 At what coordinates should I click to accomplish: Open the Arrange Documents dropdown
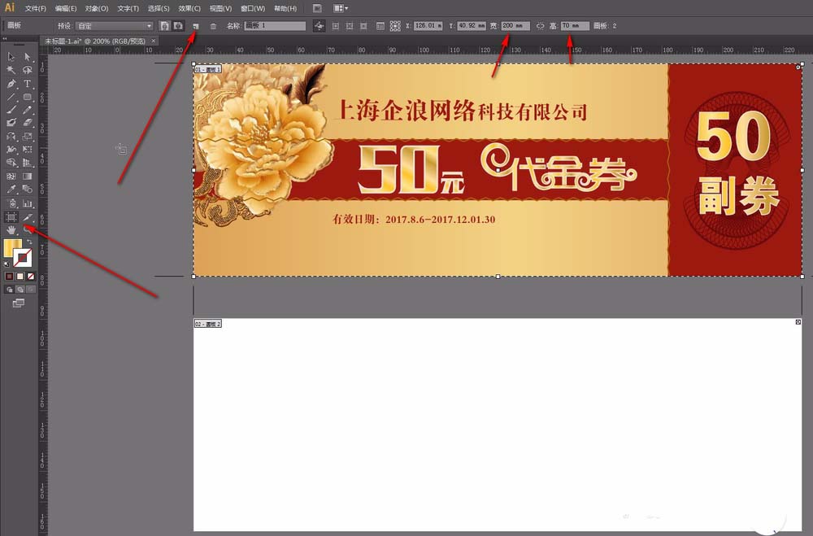[x=340, y=8]
